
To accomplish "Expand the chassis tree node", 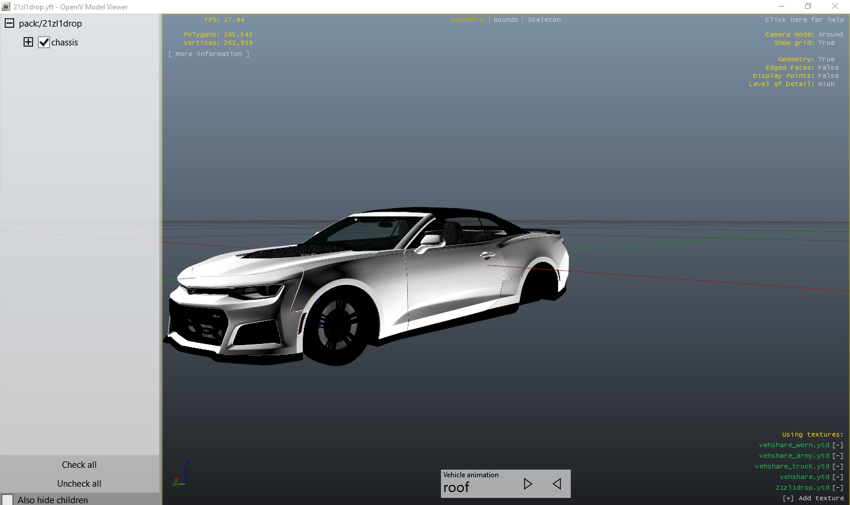I will pyautogui.click(x=28, y=42).
